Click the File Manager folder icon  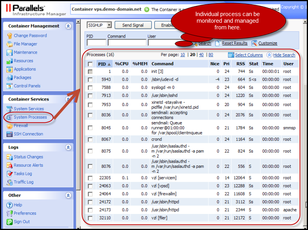[9, 44]
